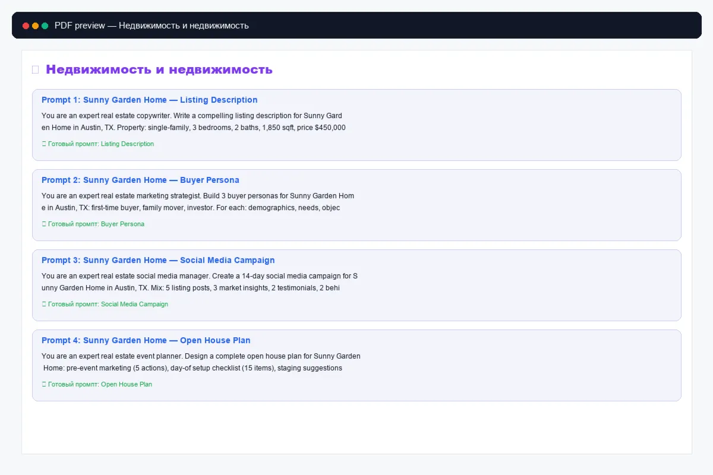Viewport: 713px width, 475px height.
Task: Click the icon before Готовый промпт: Buyer Persona
Action: pos(44,224)
